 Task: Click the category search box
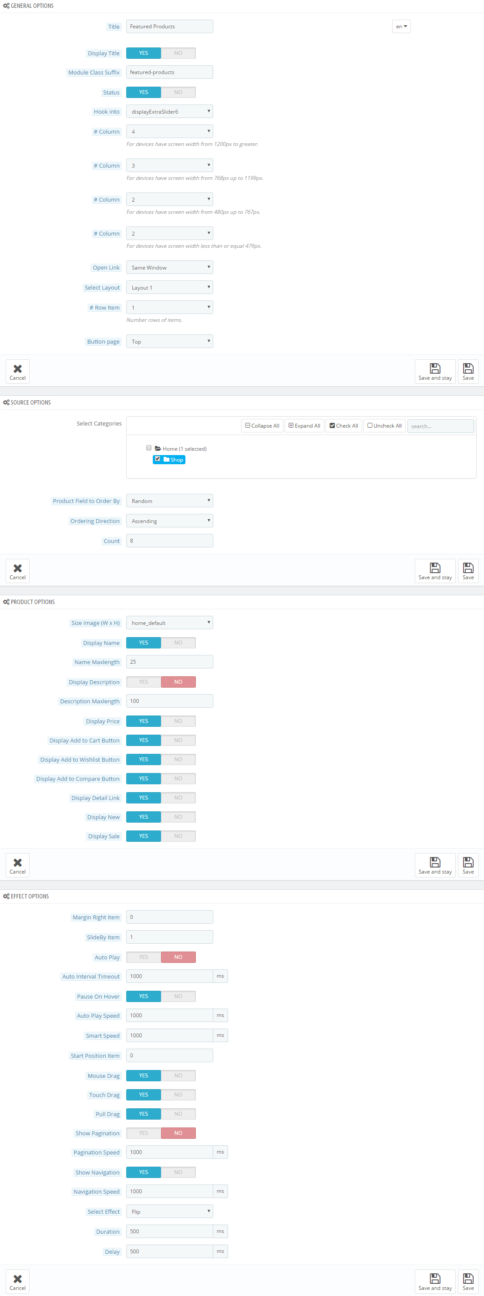pos(440,426)
